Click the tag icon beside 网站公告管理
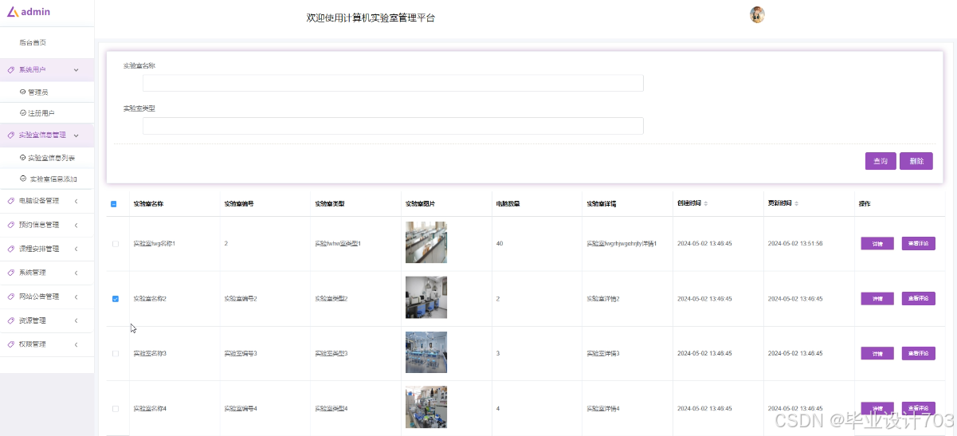Image resolution: width=957 pixels, height=436 pixels. coord(10,297)
